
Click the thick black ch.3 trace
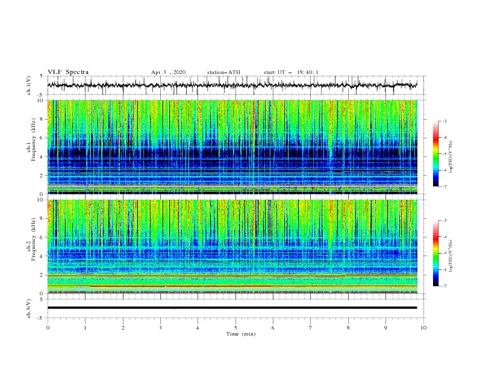(232, 308)
